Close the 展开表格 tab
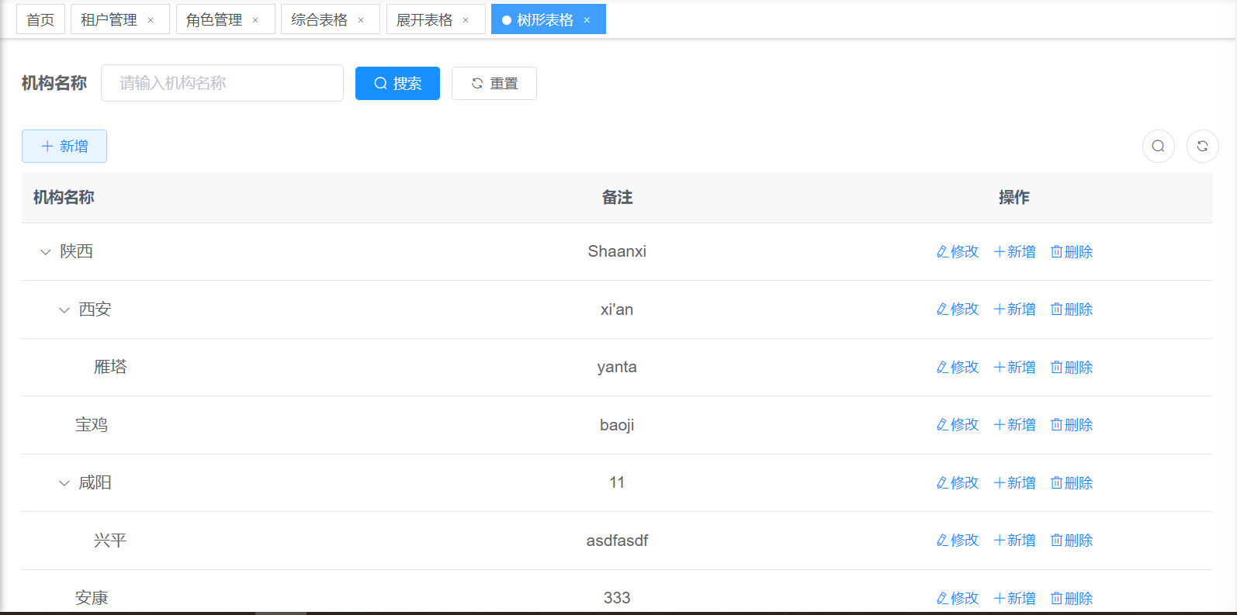Screen dimensions: 1237x615 [466, 20]
